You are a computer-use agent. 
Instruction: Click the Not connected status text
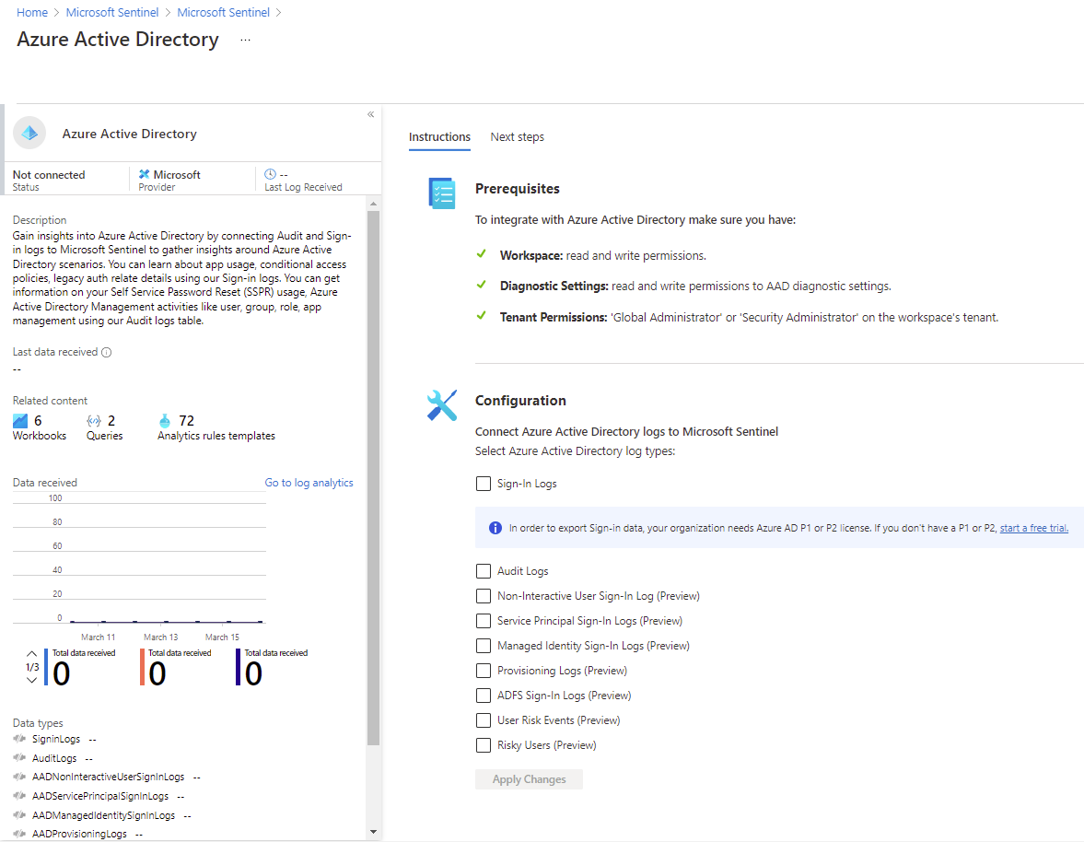[x=49, y=175]
